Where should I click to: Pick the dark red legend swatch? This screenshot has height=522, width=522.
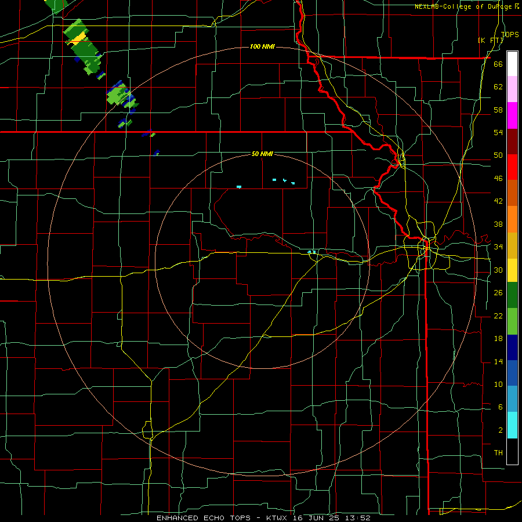tap(512, 142)
